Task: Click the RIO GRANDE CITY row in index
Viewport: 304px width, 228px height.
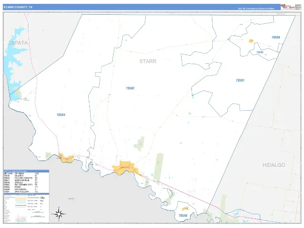Action: point(21,185)
